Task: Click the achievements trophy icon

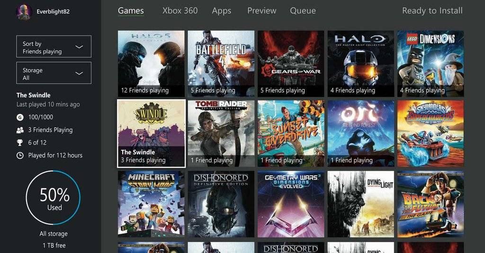Action: (20, 143)
